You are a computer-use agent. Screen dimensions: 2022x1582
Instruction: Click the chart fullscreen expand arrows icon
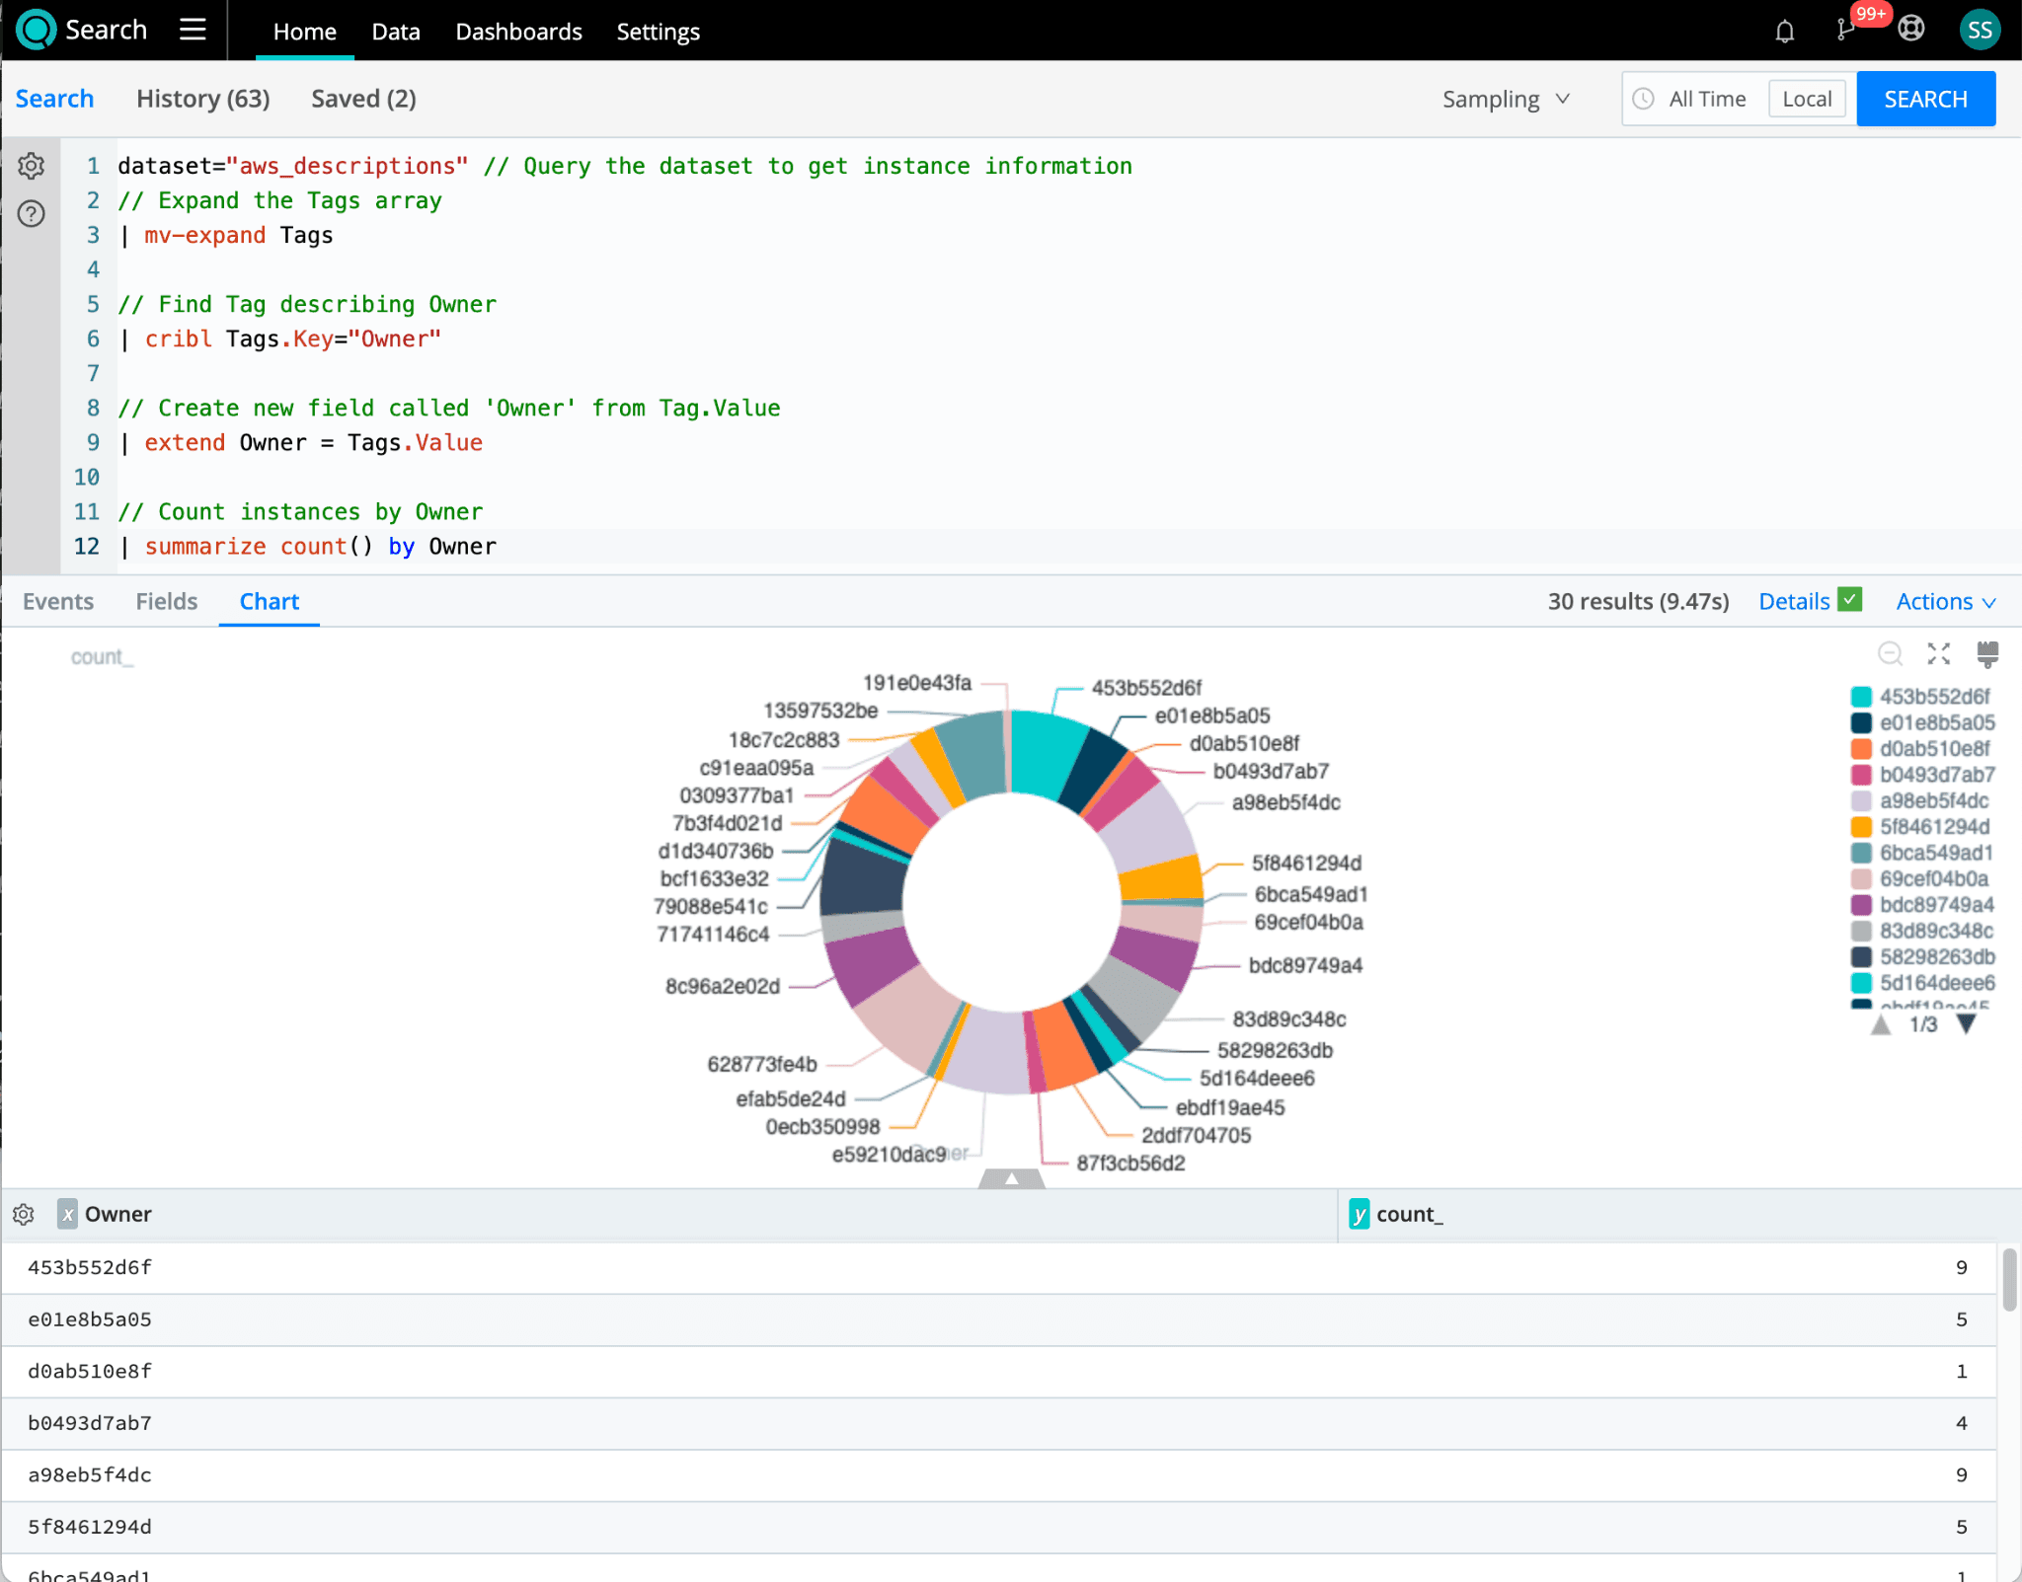(1939, 653)
